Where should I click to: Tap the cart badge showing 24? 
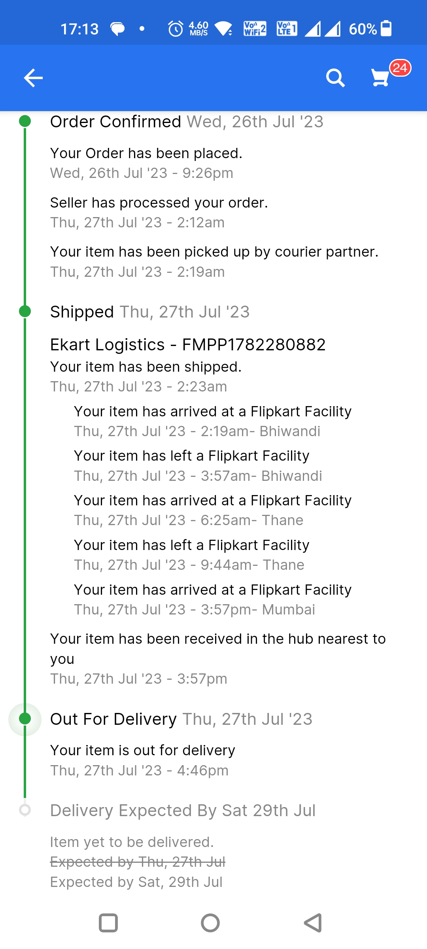400,68
